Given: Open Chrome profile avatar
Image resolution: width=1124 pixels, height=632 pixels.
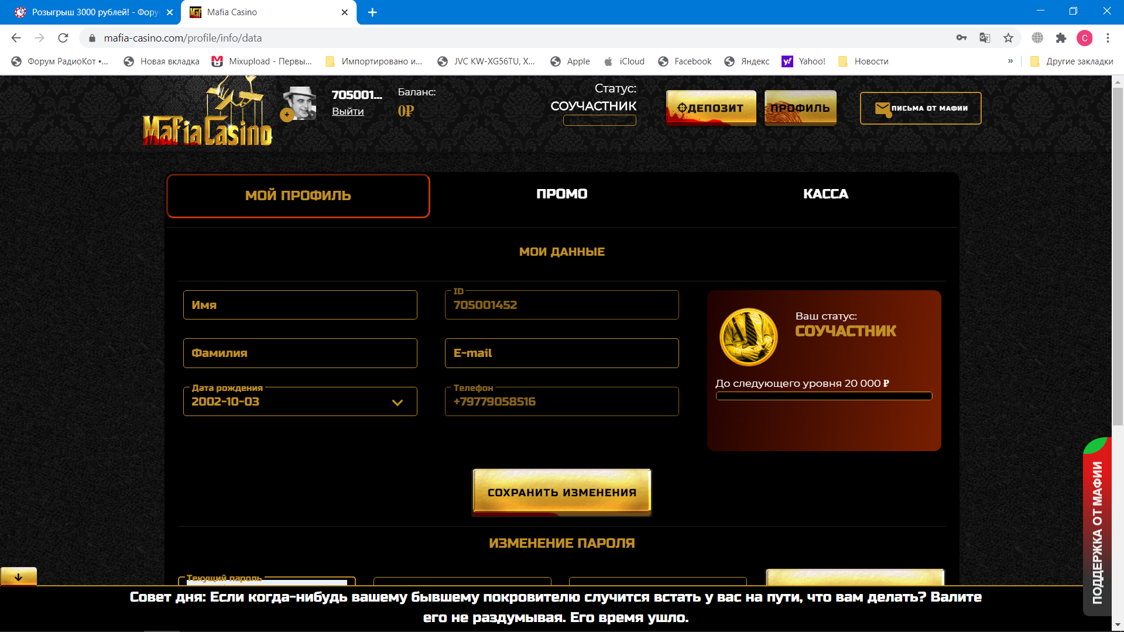Looking at the screenshot, I should (x=1084, y=38).
